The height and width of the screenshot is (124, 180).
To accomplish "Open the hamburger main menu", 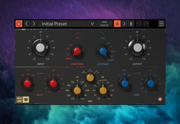I will (x=161, y=23).
